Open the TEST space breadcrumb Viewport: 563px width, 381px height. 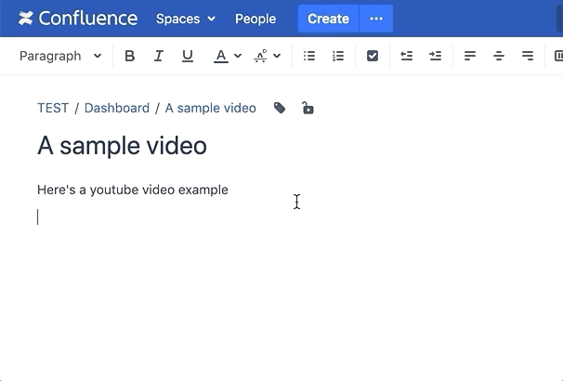(53, 108)
